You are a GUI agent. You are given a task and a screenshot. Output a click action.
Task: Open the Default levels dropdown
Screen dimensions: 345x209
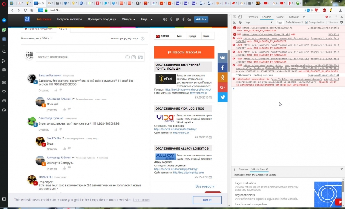tap(294, 23)
